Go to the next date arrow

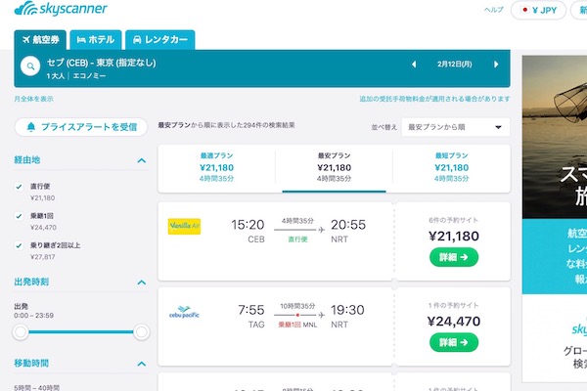click(x=496, y=65)
